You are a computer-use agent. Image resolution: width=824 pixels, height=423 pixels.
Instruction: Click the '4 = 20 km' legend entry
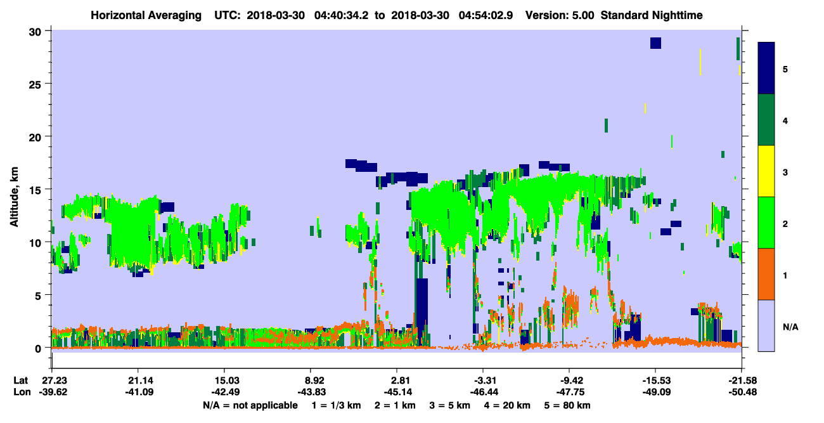coord(507,405)
